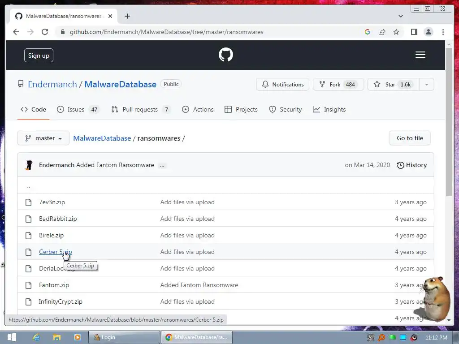Open the Security tab
Screen dimensions: 459x344
[x=286, y=109]
